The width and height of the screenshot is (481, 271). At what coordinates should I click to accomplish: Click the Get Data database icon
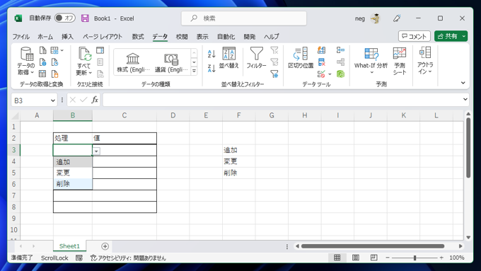(27, 54)
